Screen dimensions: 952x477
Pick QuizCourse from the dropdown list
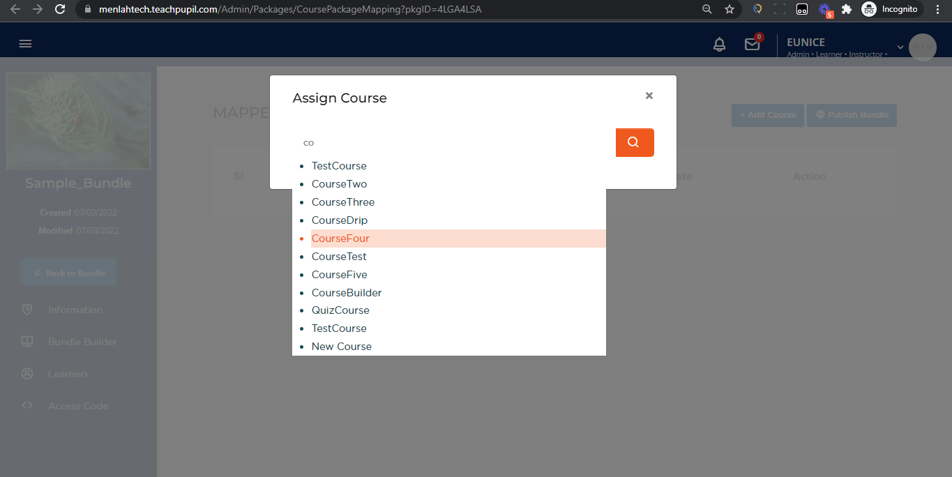340,310
